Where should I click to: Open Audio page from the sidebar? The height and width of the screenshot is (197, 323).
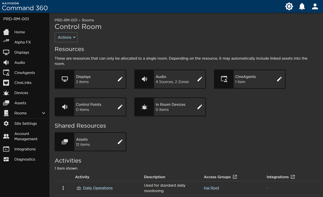click(x=20, y=62)
